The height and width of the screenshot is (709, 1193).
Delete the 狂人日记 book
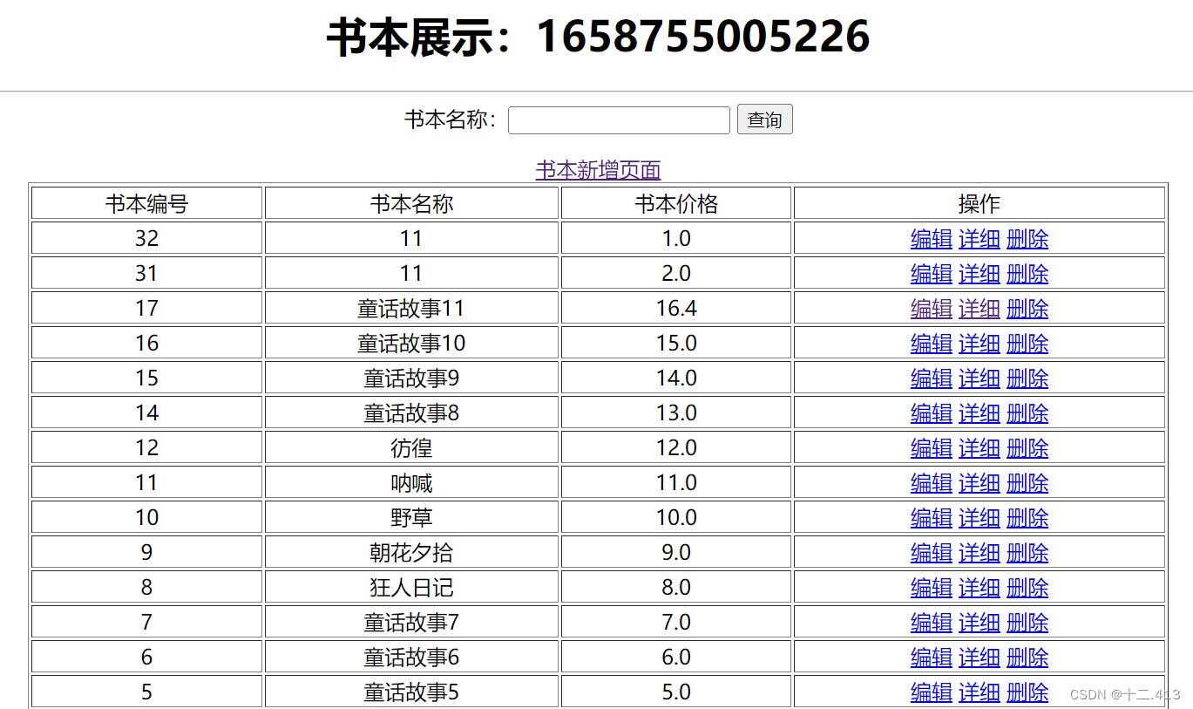point(1027,588)
